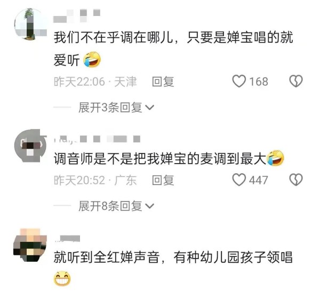Tap the second commenter's blurred username
320x291 pixels.
pyautogui.click(x=97, y=139)
